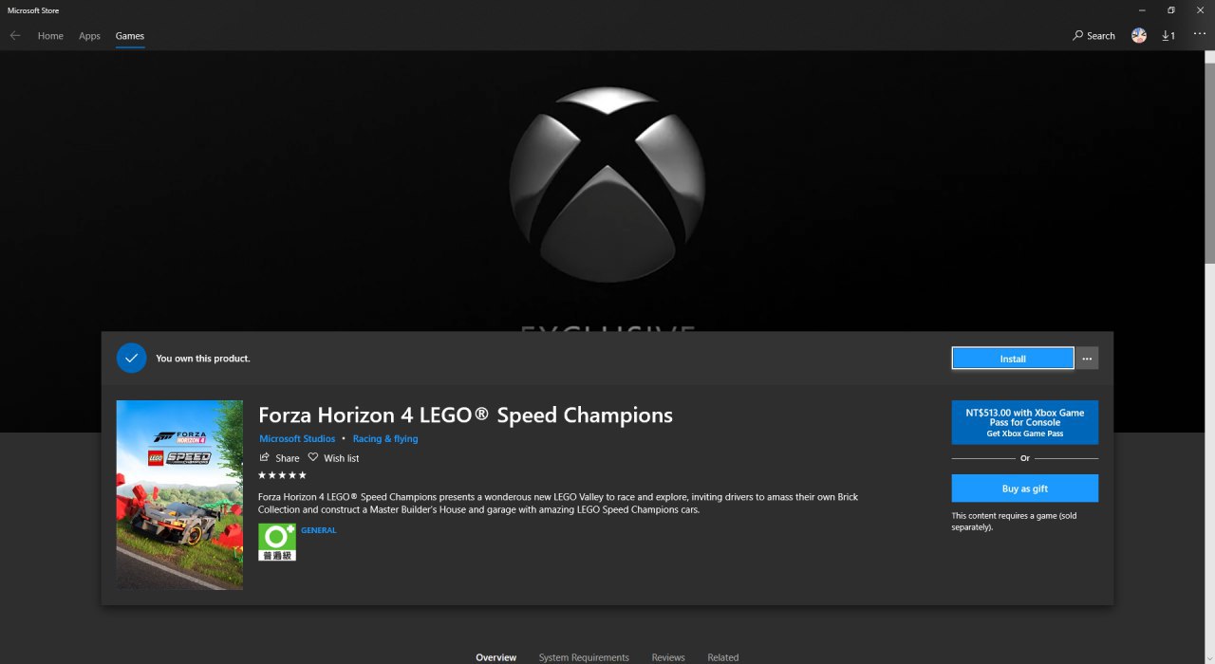Switch to the System Requirements tab

[x=584, y=657]
